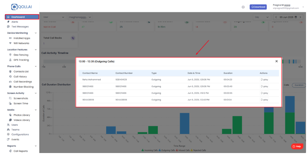Click the phone icon on Total Call Backs card
The image size is (308, 155).
73,38
